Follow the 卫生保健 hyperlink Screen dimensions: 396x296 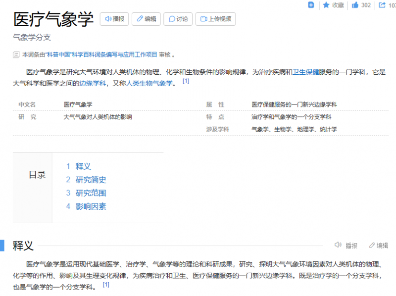coord(305,72)
